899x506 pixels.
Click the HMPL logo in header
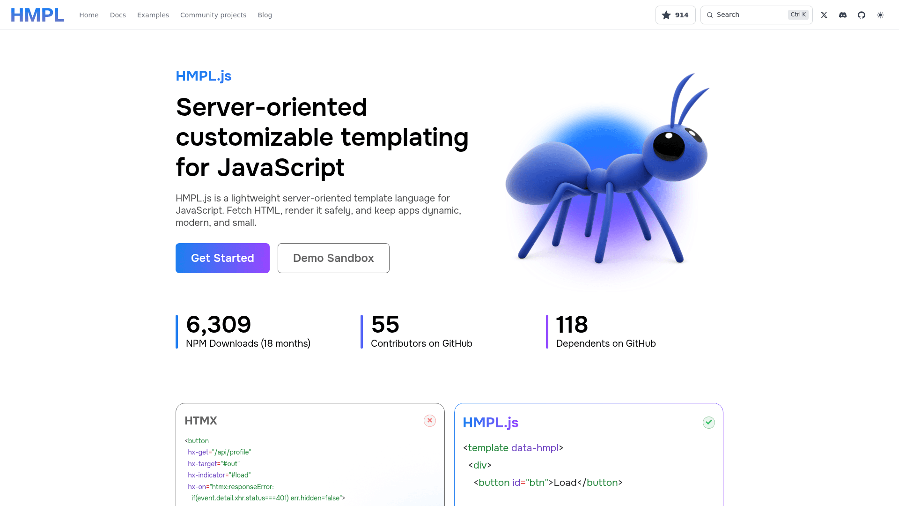(37, 15)
